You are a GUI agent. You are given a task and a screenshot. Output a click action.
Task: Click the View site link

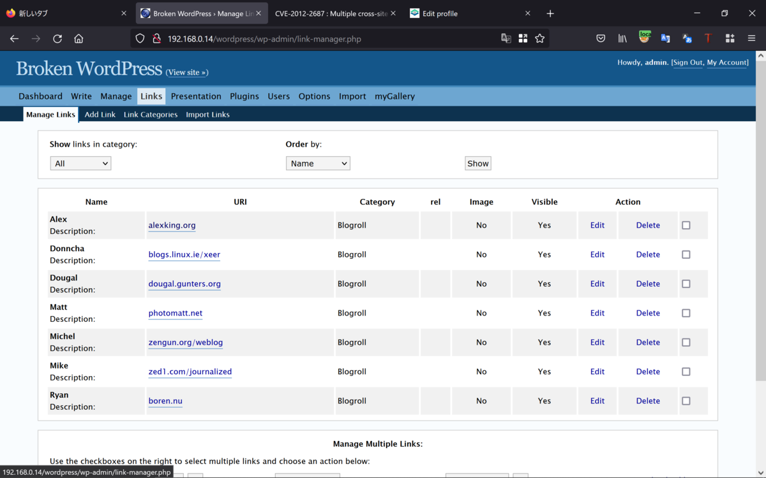187,73
